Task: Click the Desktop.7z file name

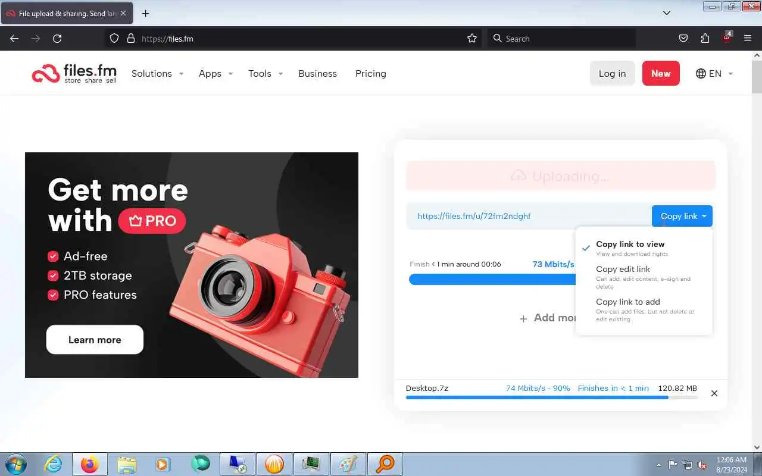Action: pyautogui.click(x=427, y=388)
